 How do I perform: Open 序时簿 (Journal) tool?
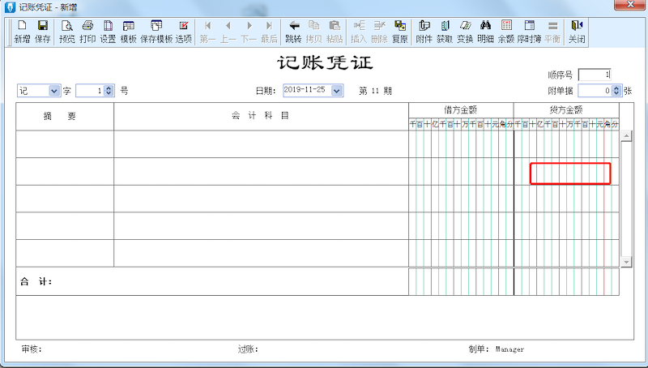[x=529, y=32]
